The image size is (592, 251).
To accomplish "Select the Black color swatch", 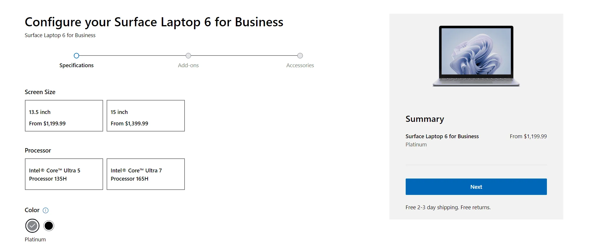I will 49,225.
